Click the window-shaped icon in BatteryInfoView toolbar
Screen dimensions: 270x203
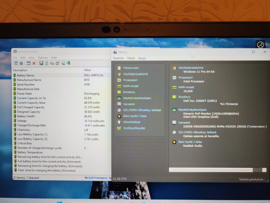coord(29,63)
